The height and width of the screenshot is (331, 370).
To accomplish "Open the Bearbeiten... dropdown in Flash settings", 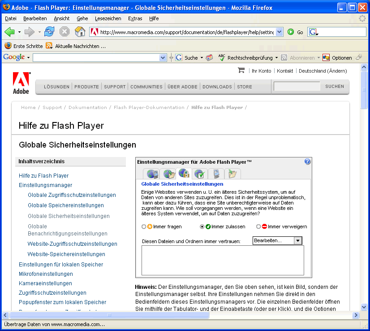I will (277, 240).
